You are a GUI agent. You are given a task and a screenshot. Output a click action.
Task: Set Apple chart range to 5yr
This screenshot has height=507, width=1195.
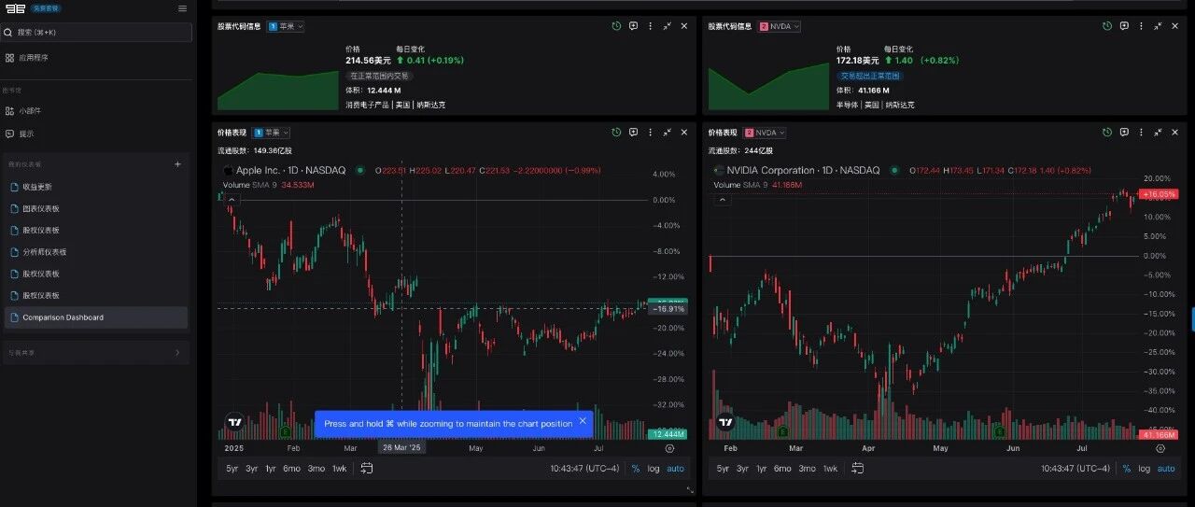click(x=232, y=469)
